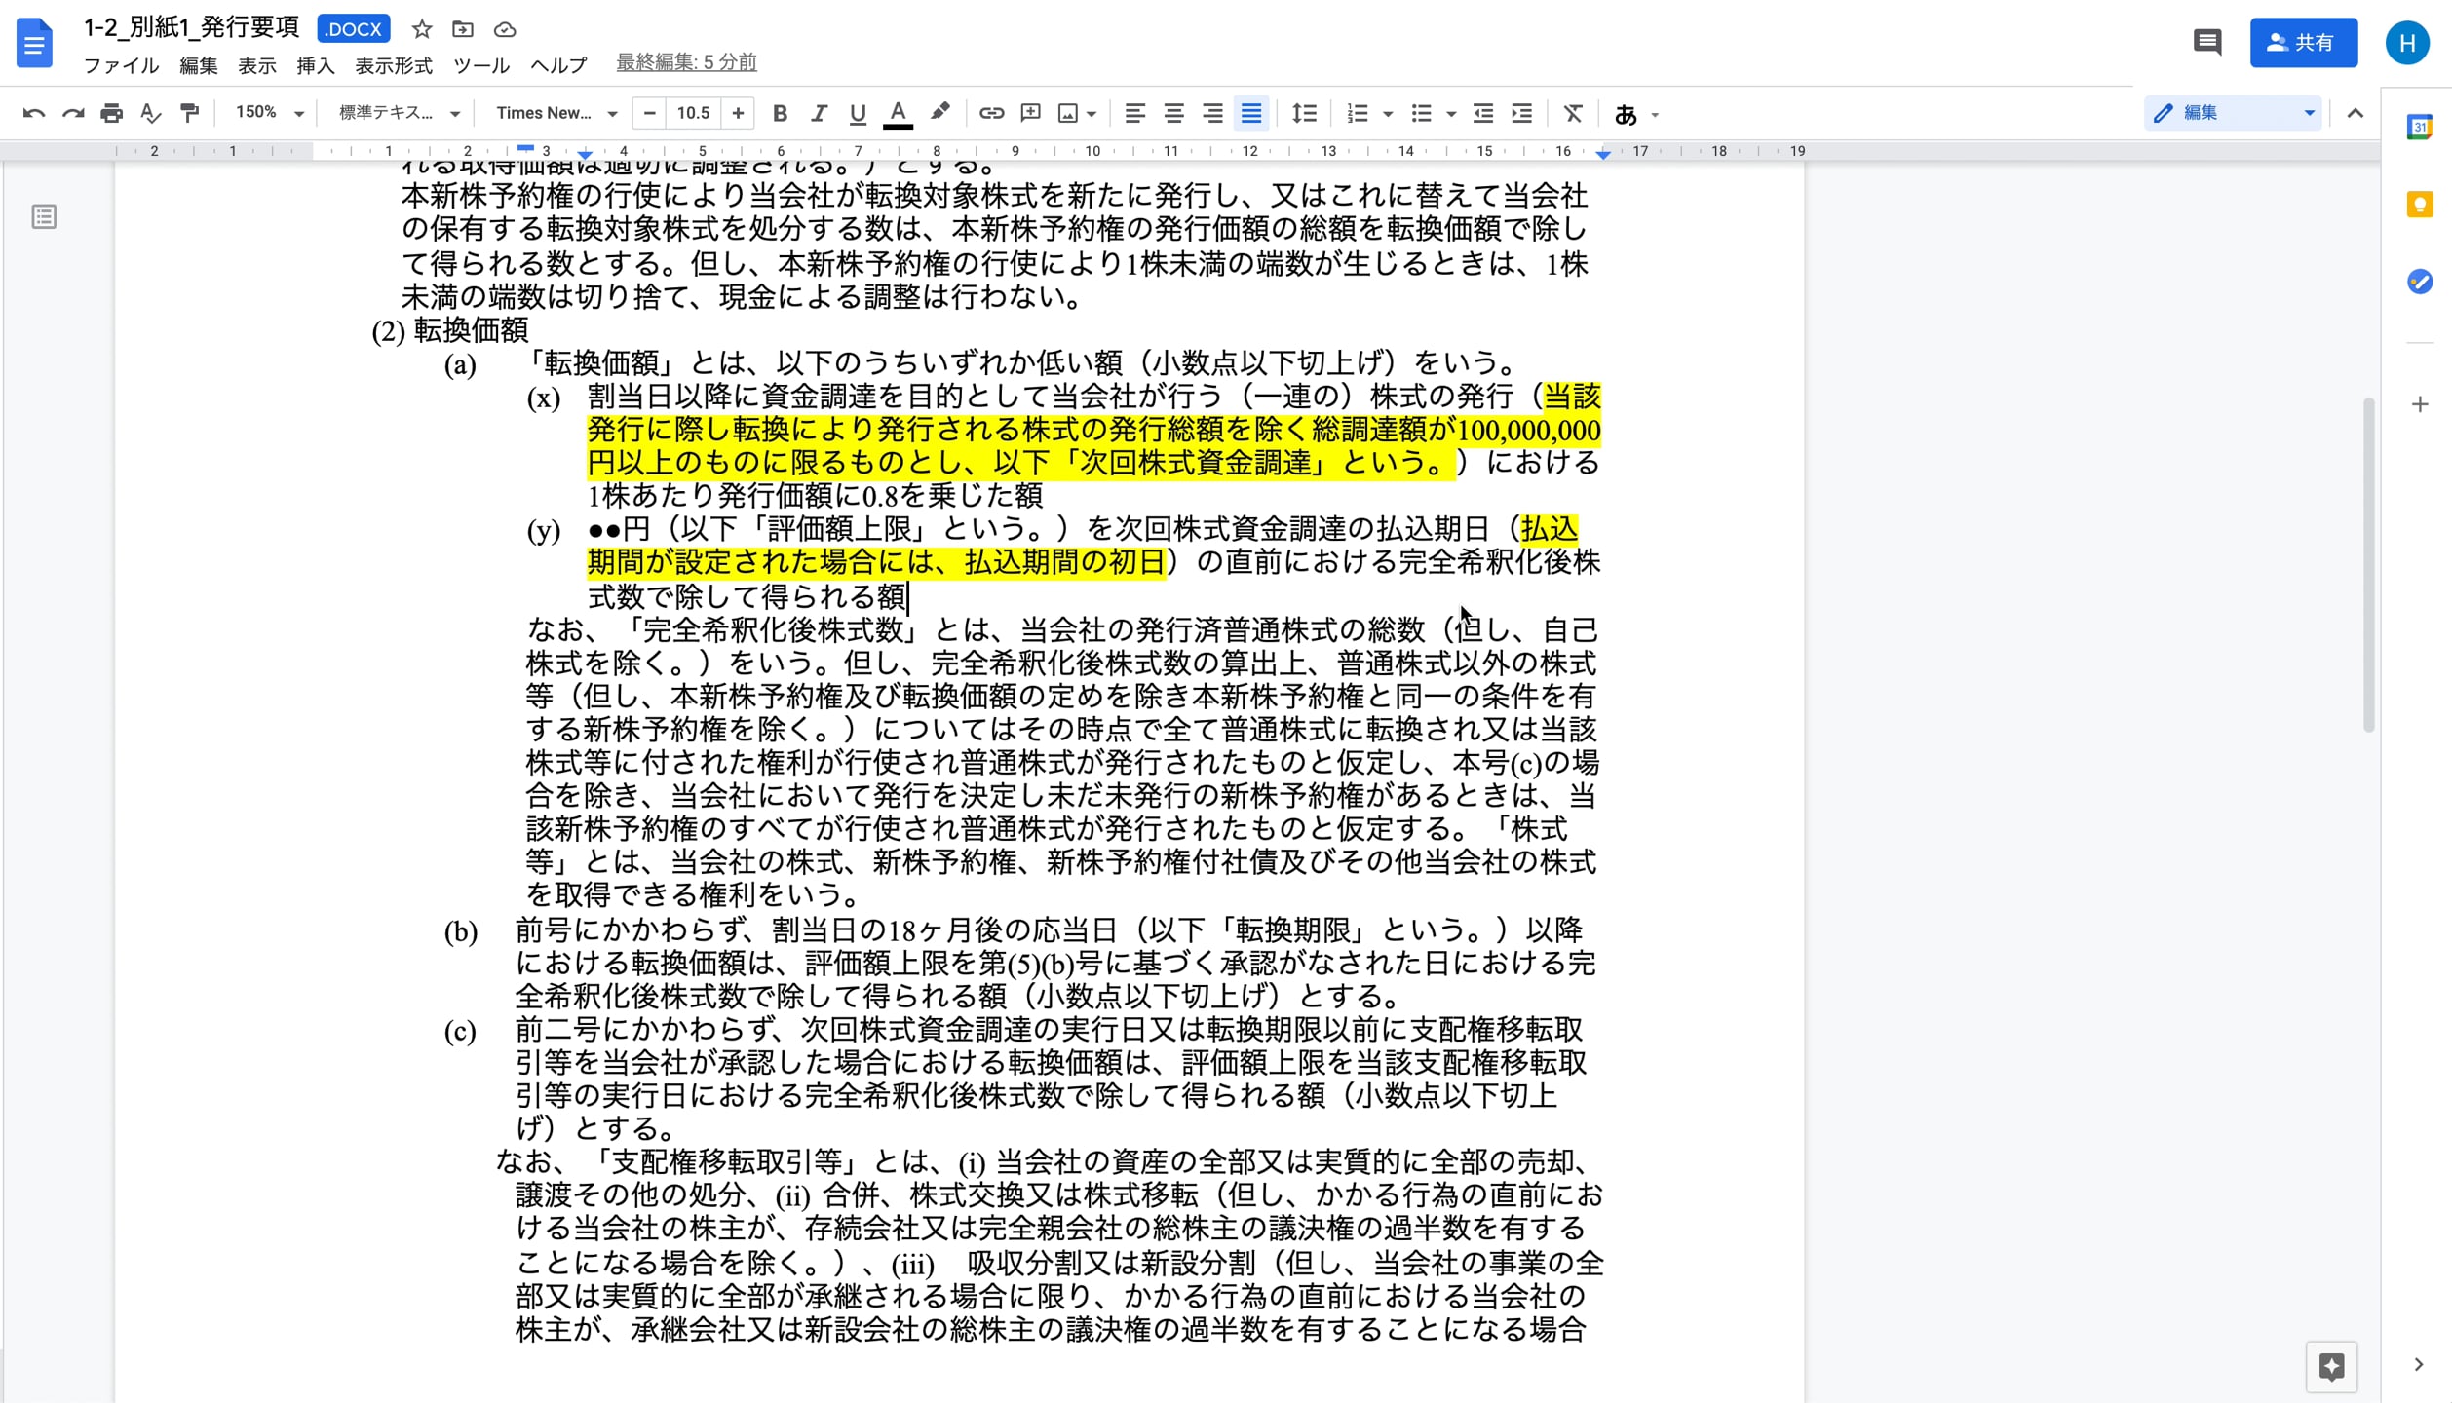The image size is (2452, 1403).
Task: Click the paint format roller icon
Action: point(189,113)
